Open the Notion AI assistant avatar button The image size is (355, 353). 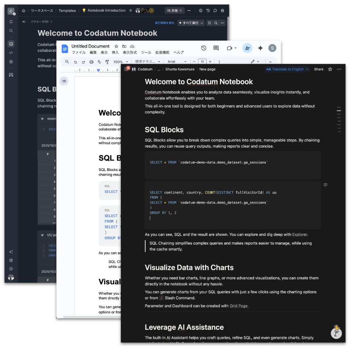[x=336, y=332]
